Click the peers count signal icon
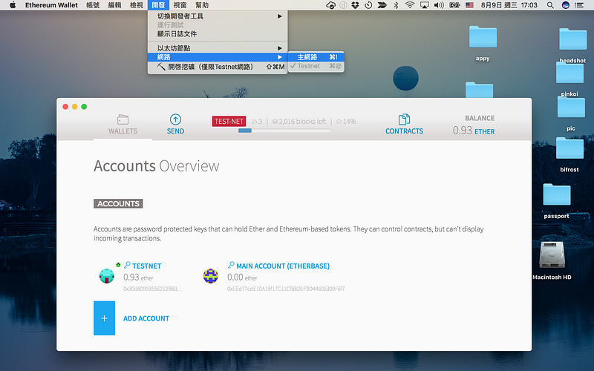This screenshot has height=371, width=594. pyautogui.click(x=255, y=122)
